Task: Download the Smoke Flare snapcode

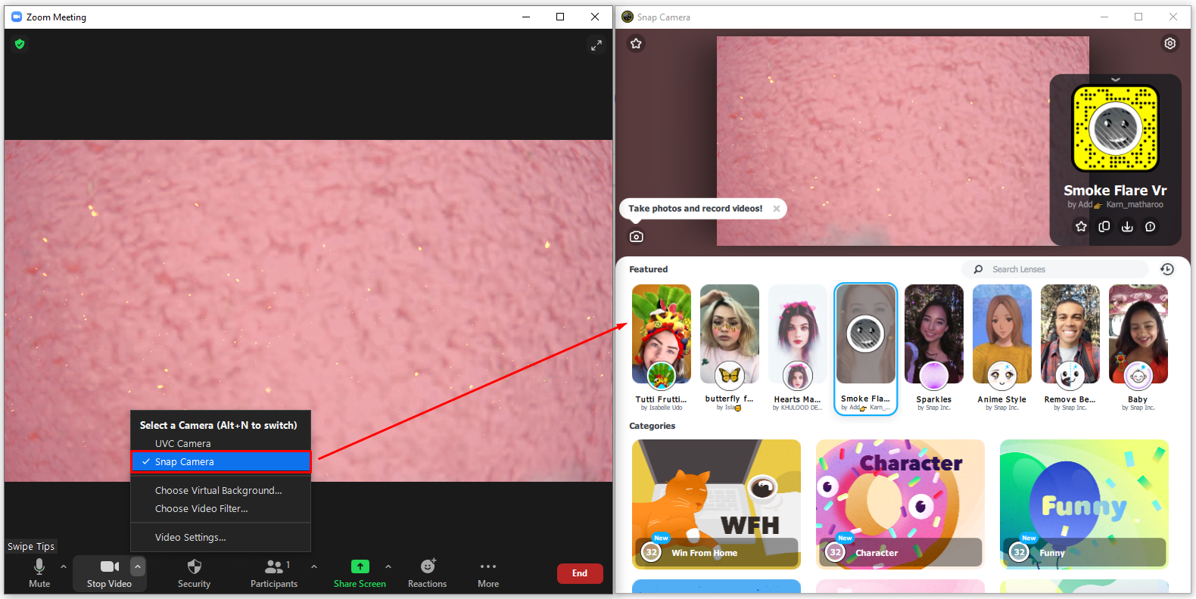Action: (x=1127, y=226)
